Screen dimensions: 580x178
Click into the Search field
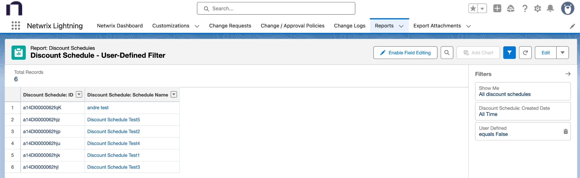[x=276, y=8]
